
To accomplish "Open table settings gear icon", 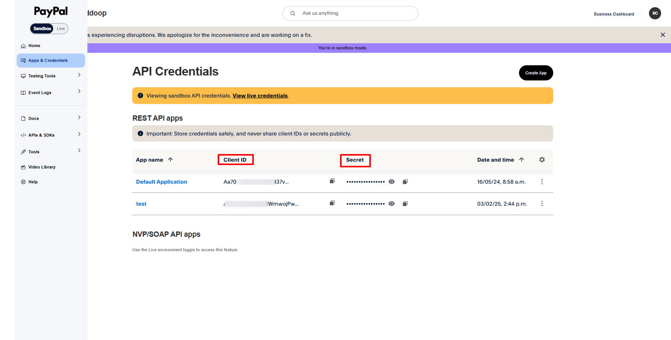I will [x=542, y=160].
